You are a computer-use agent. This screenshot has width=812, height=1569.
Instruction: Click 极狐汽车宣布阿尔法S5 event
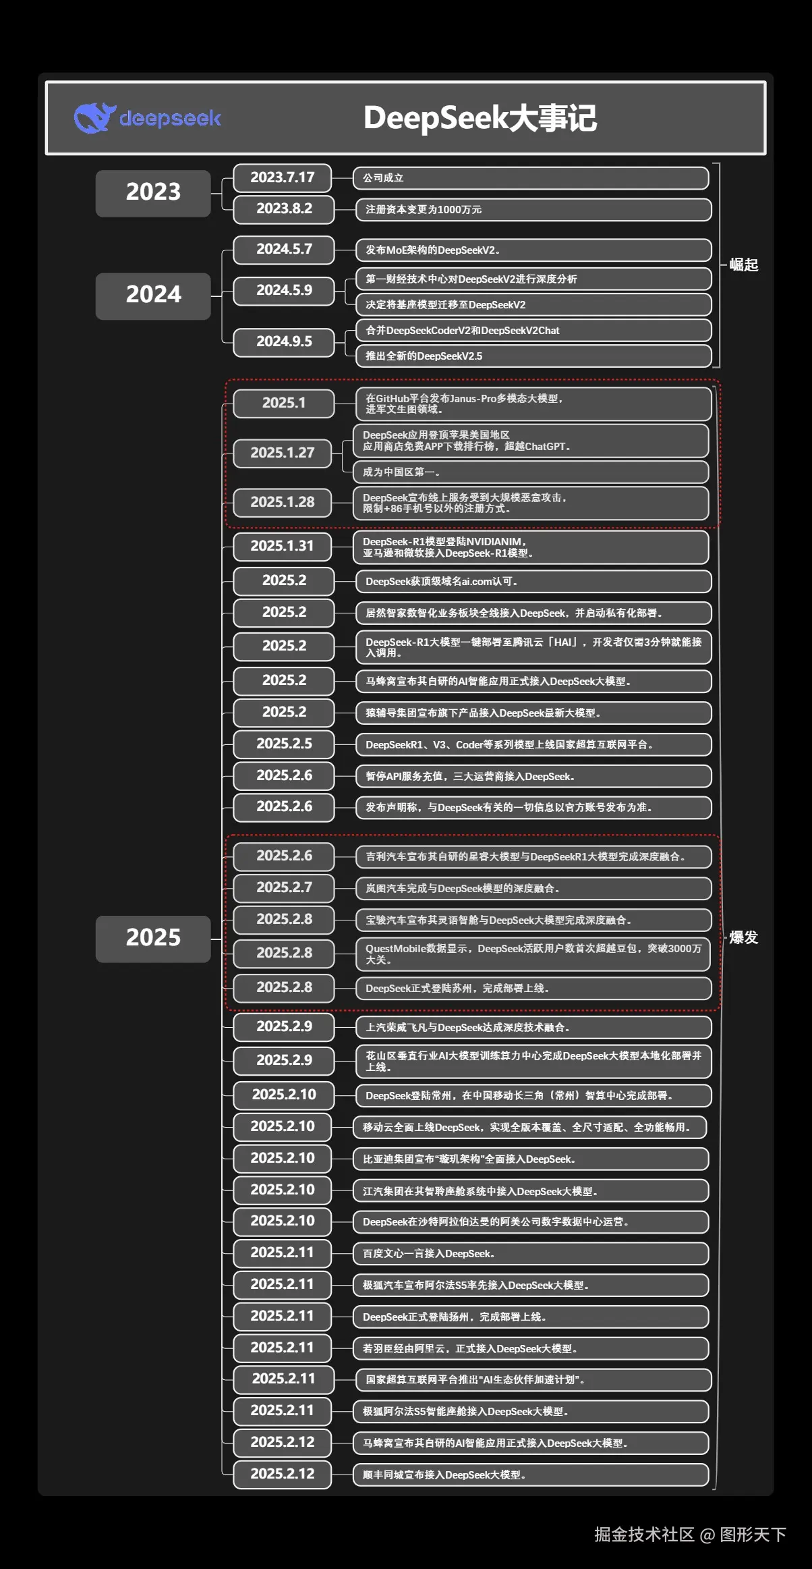pos(531,1286)
